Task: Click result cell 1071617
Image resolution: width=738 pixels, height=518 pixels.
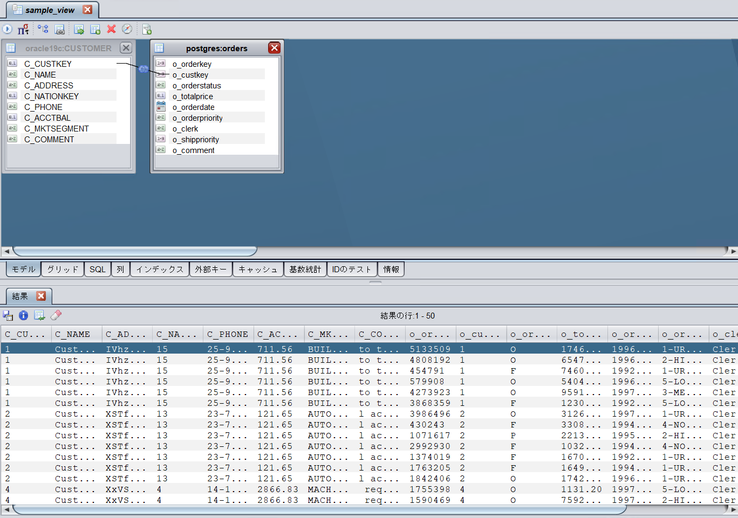Action: pyautogui.click(x=430, y=436)
